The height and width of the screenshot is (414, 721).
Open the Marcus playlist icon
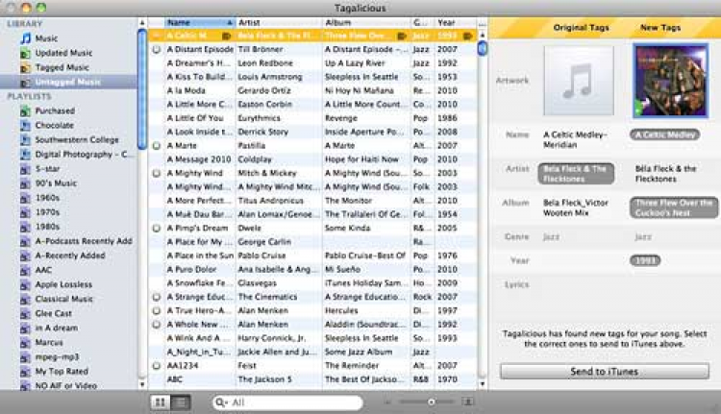26,343
